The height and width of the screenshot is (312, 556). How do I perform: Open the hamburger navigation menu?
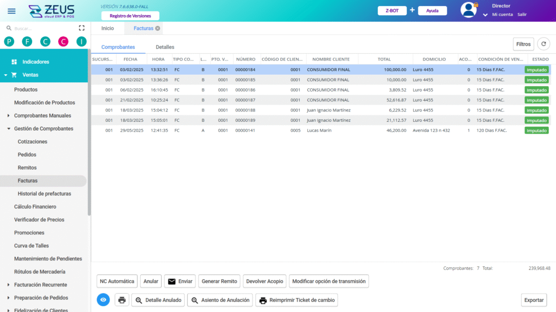click(x=11, y=11)
